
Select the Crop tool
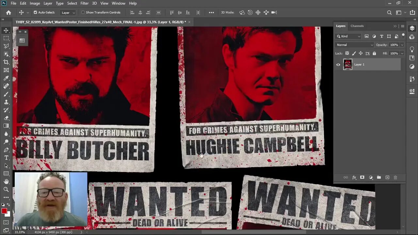(x=6, y=62)
